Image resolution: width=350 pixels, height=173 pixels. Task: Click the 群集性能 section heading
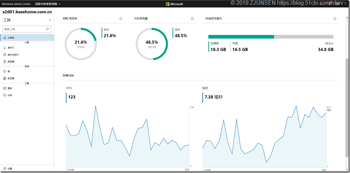[68, 76]
